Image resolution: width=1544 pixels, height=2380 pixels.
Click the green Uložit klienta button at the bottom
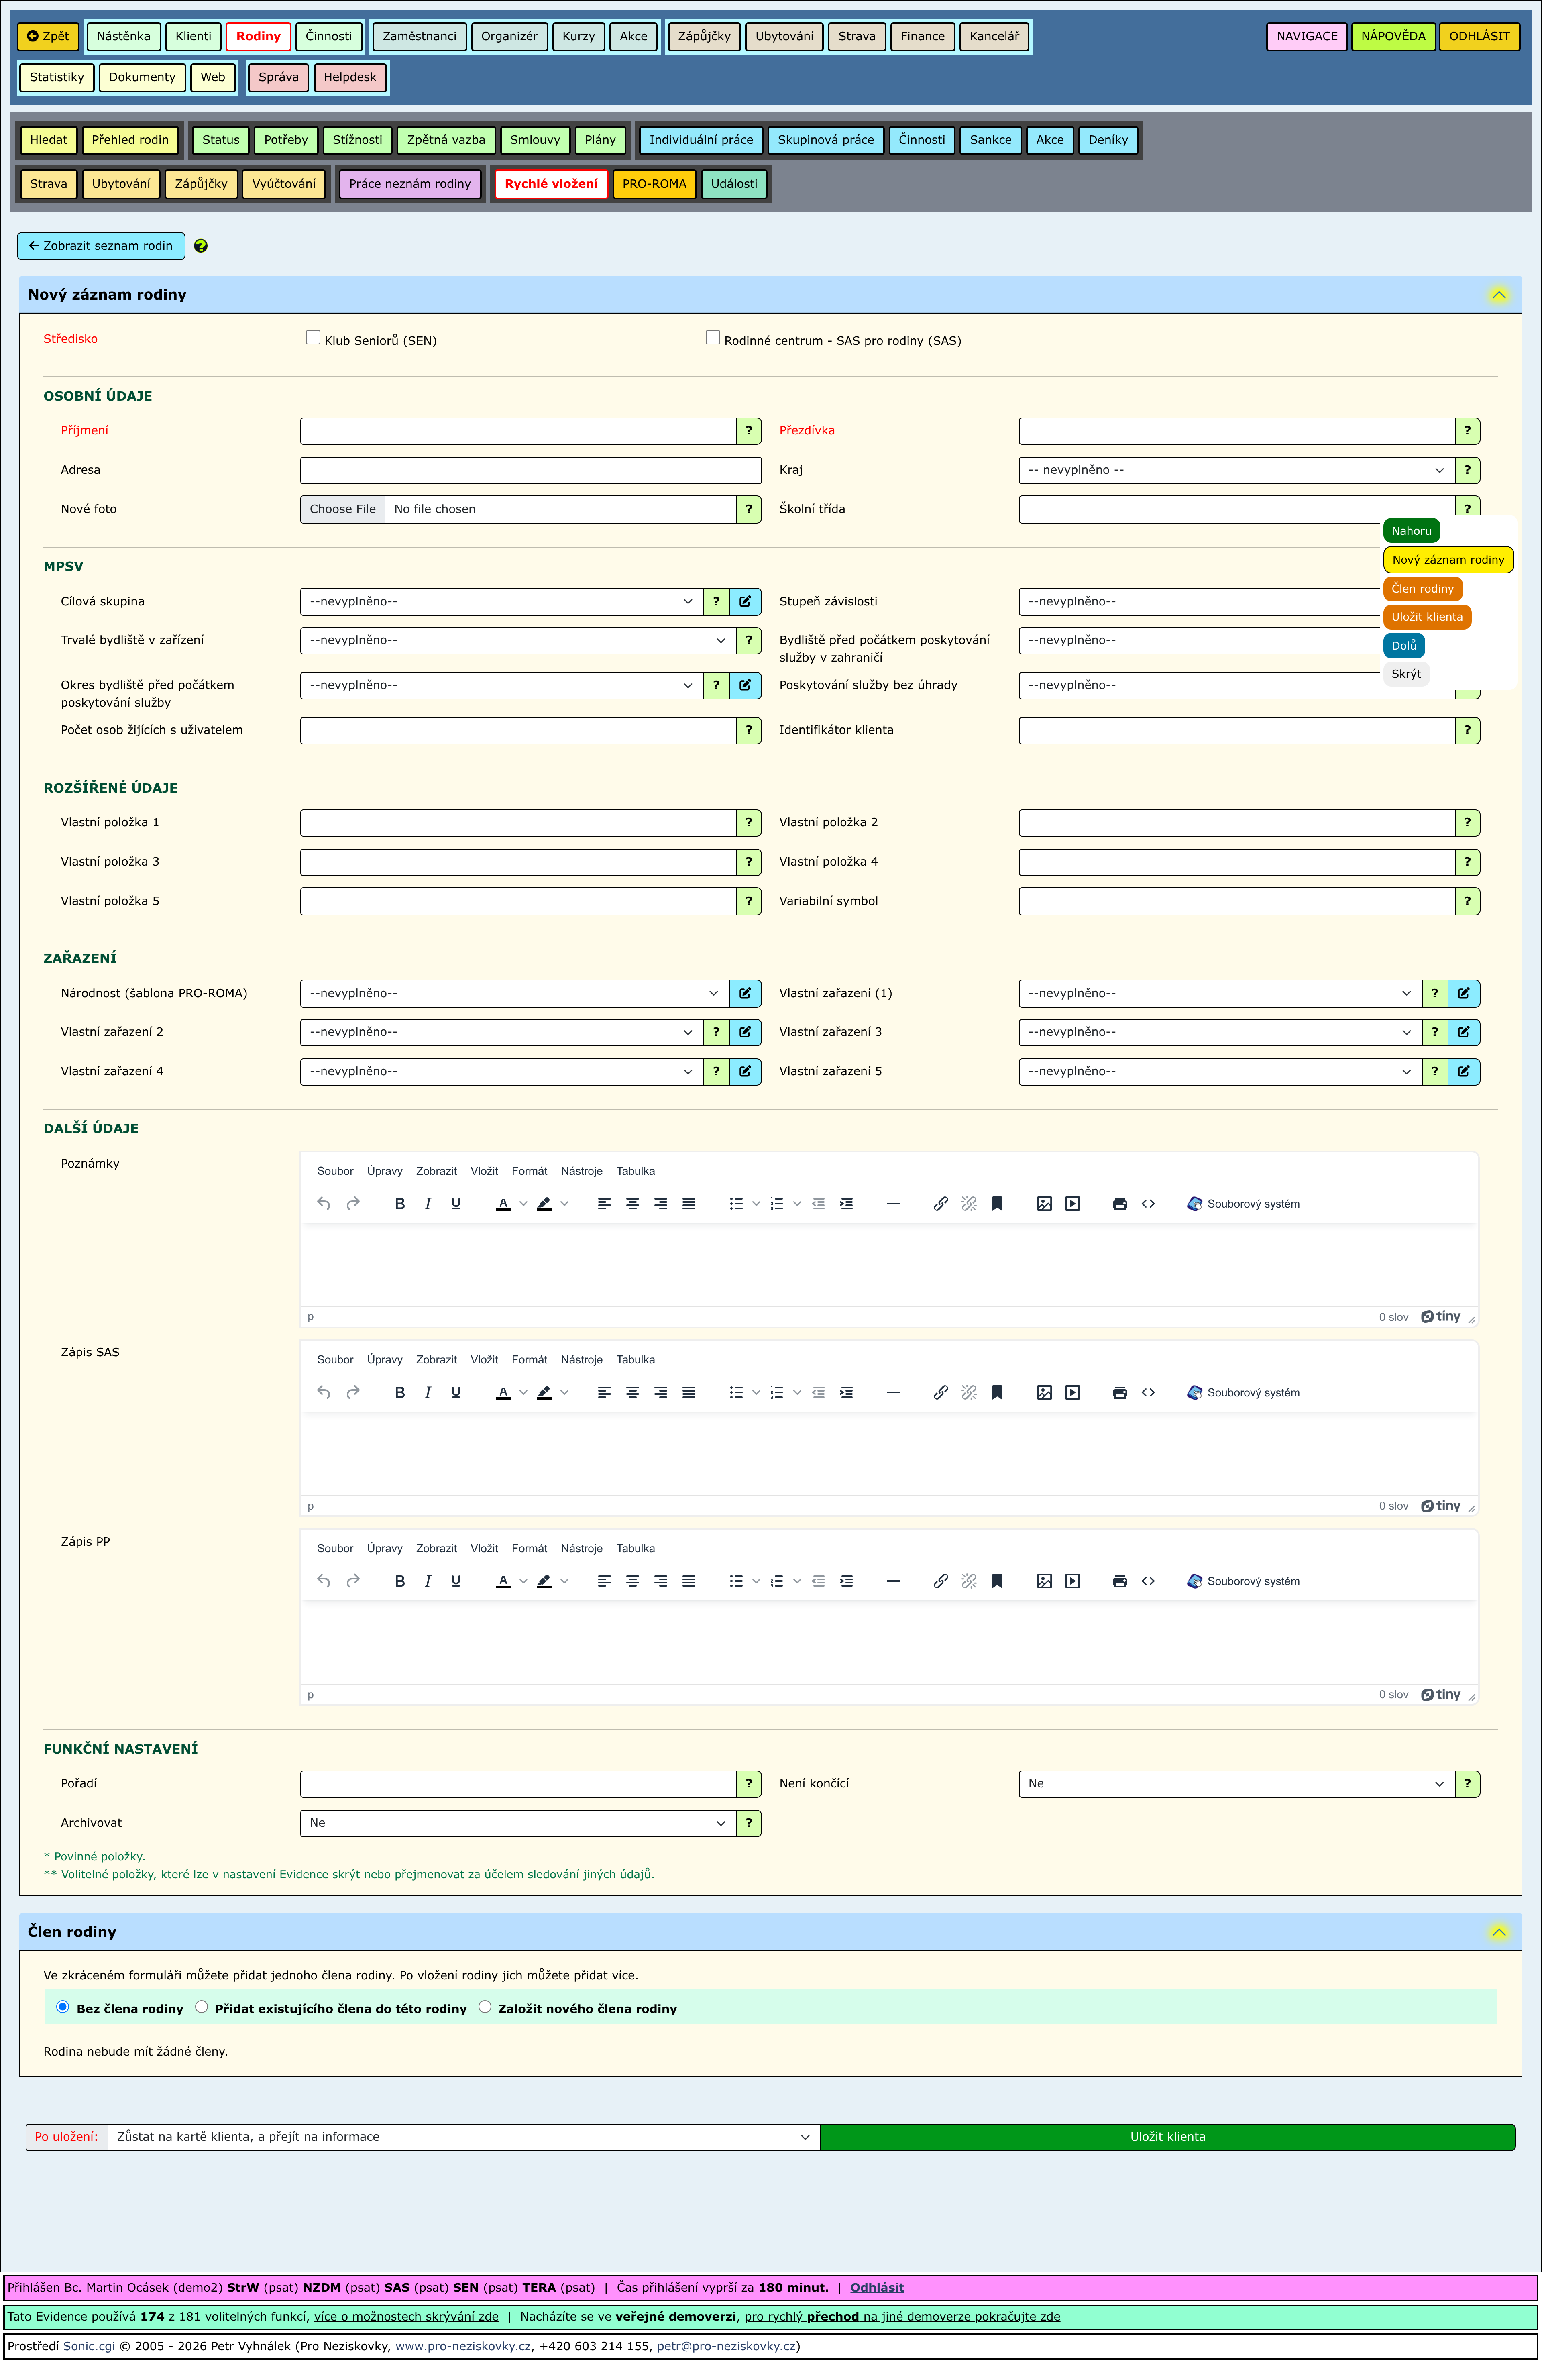1168,2137
